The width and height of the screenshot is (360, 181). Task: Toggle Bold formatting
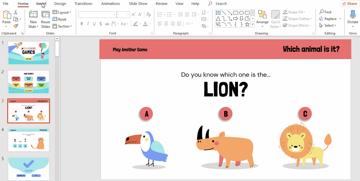(x=82, y=24)
